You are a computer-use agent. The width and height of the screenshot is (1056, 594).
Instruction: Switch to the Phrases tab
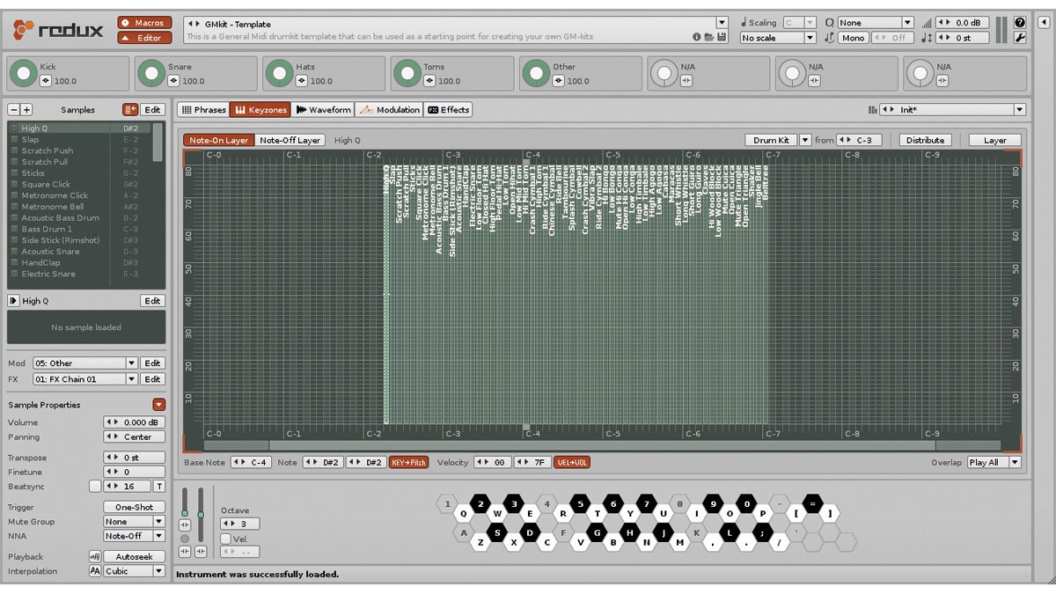click(202, 110)
